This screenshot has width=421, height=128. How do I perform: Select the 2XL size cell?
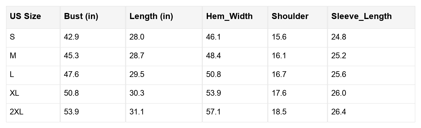pos(16,112)
